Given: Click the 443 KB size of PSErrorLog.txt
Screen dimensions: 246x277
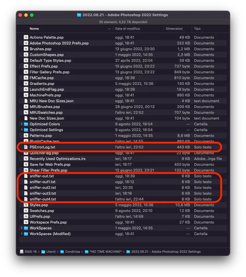Looking at the screenshot, I should (183, 147).
